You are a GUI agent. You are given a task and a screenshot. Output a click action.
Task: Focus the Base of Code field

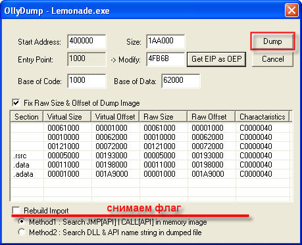[87, 81]
